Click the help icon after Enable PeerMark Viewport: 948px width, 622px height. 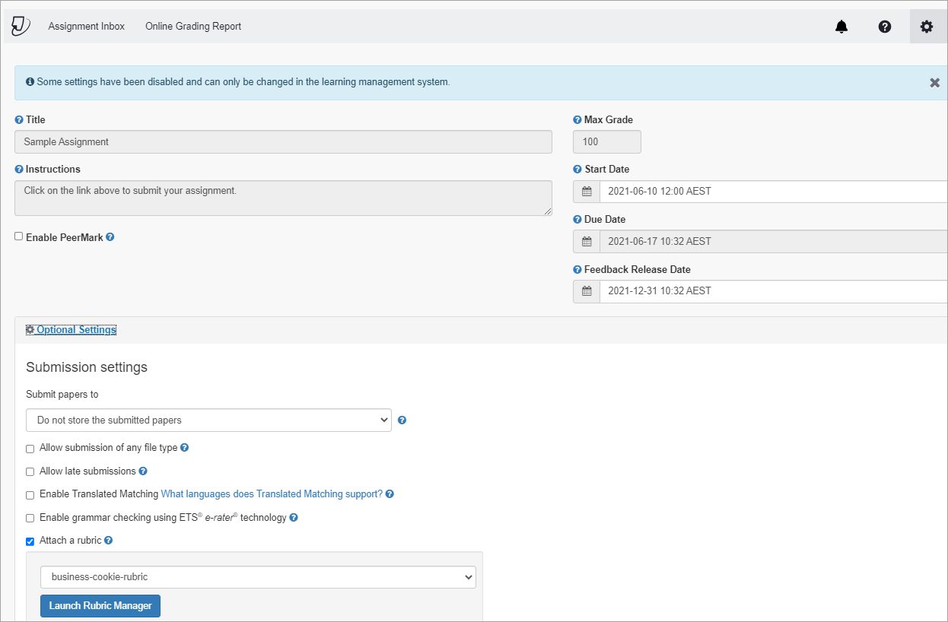(110, 237)
